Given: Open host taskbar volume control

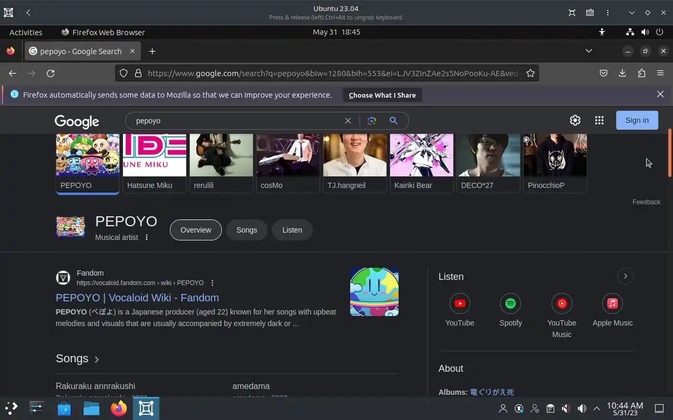Looking at the screenshot, I should point(582,408).
